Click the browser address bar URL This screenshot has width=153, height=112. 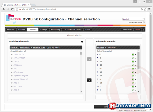click(37, 9)
